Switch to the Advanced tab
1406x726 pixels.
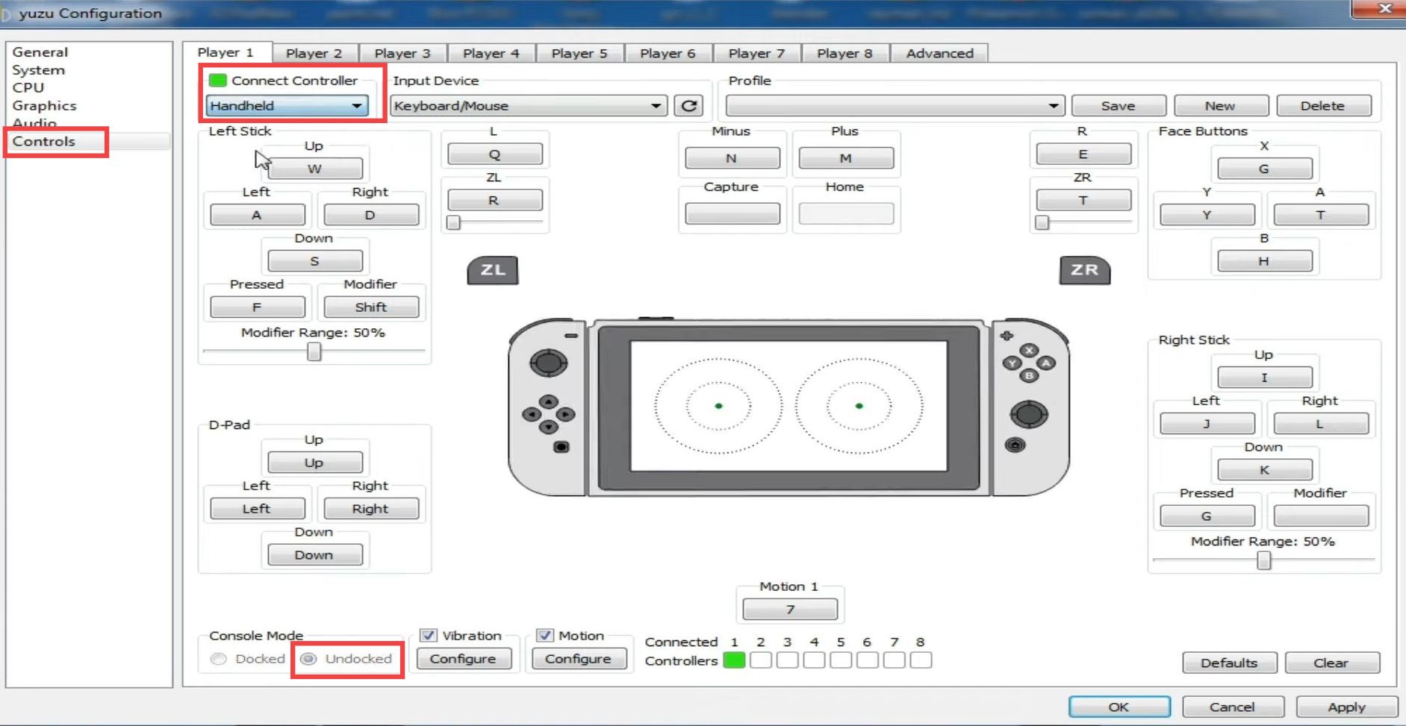(939, 53)
